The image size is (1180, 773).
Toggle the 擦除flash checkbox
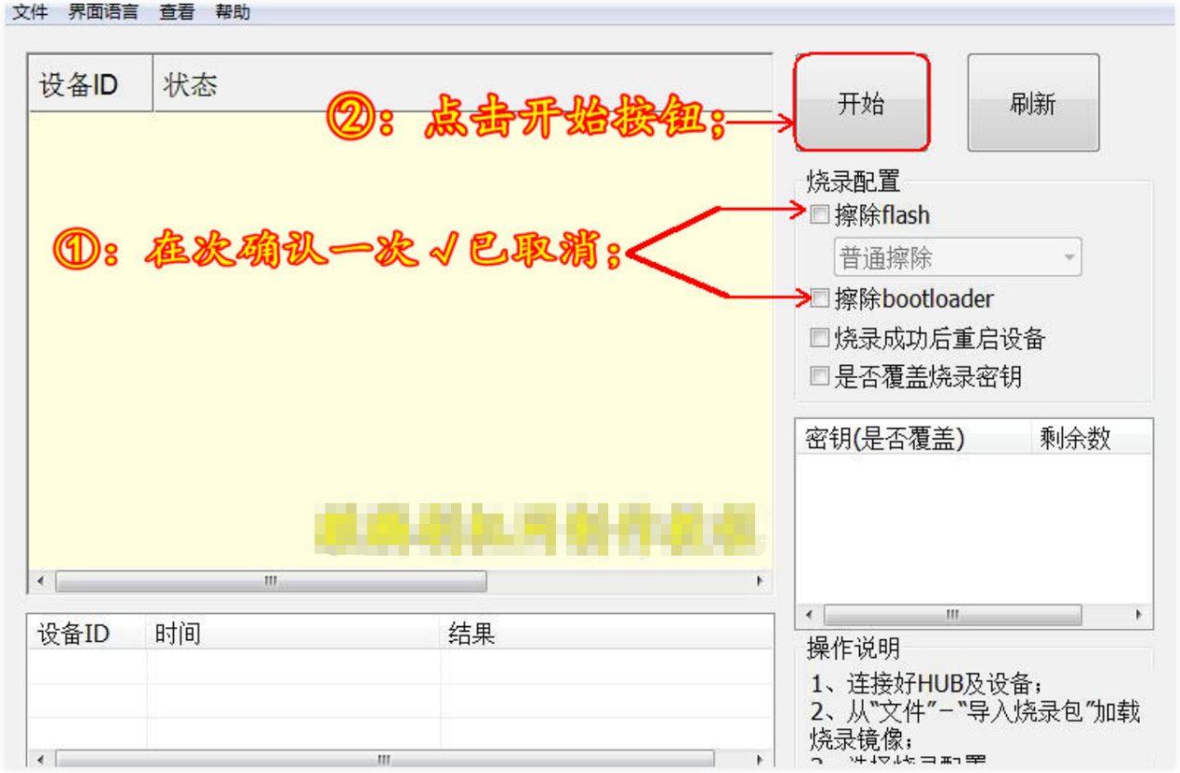click(x=819, y=216)
